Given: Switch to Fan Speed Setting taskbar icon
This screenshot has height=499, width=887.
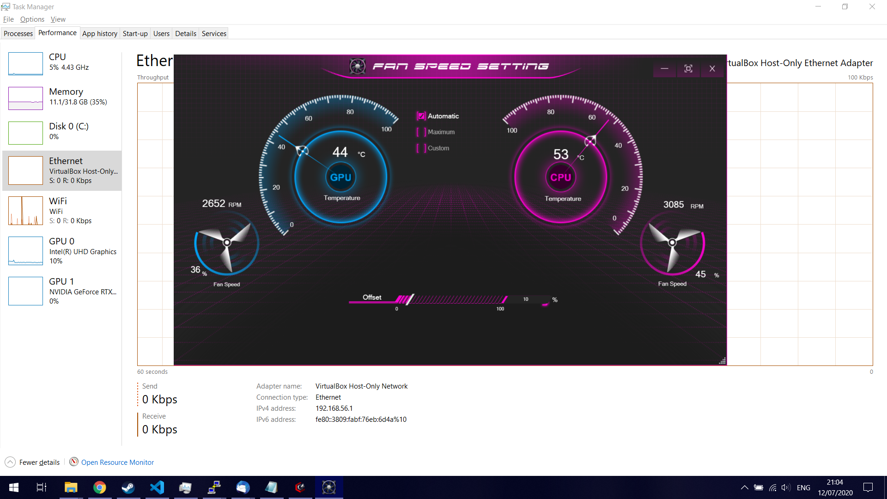Looking at the screenshot, I should coord(329,487).
